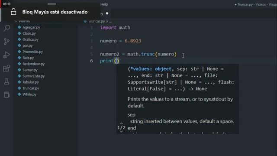Open the Extensions view
The image size is (277, 156).
[7, 68]
